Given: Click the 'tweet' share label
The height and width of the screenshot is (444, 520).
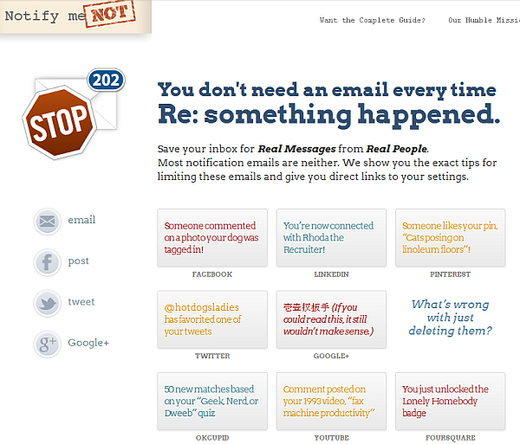Looking at the screenshot, I should pos(81,302).
